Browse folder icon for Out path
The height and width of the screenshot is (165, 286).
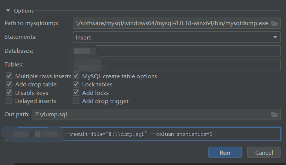274,114
